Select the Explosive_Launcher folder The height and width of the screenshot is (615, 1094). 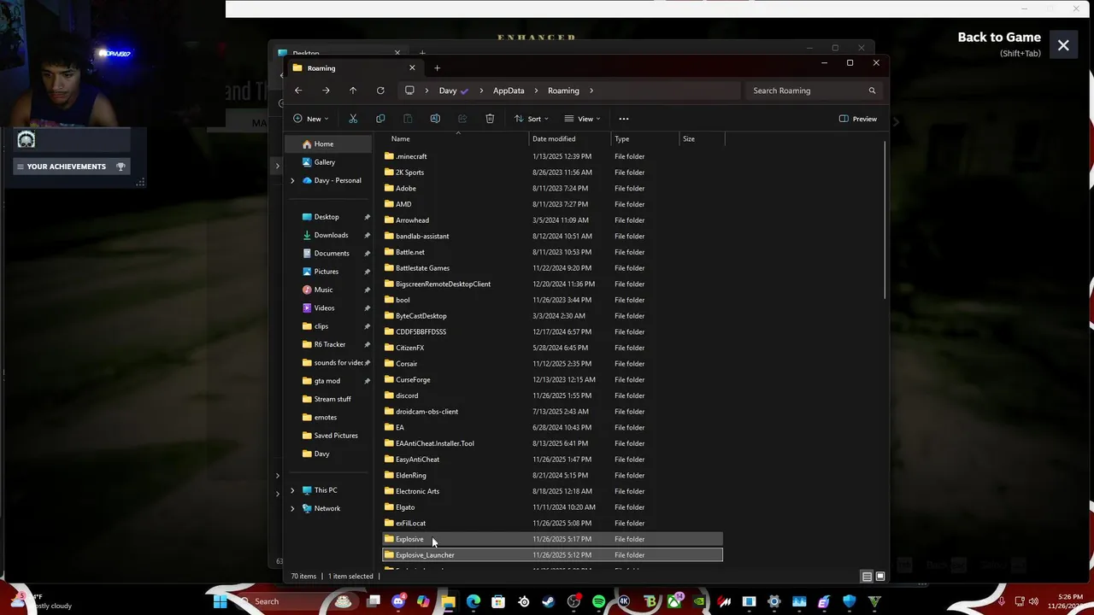(x=552, y=555)
